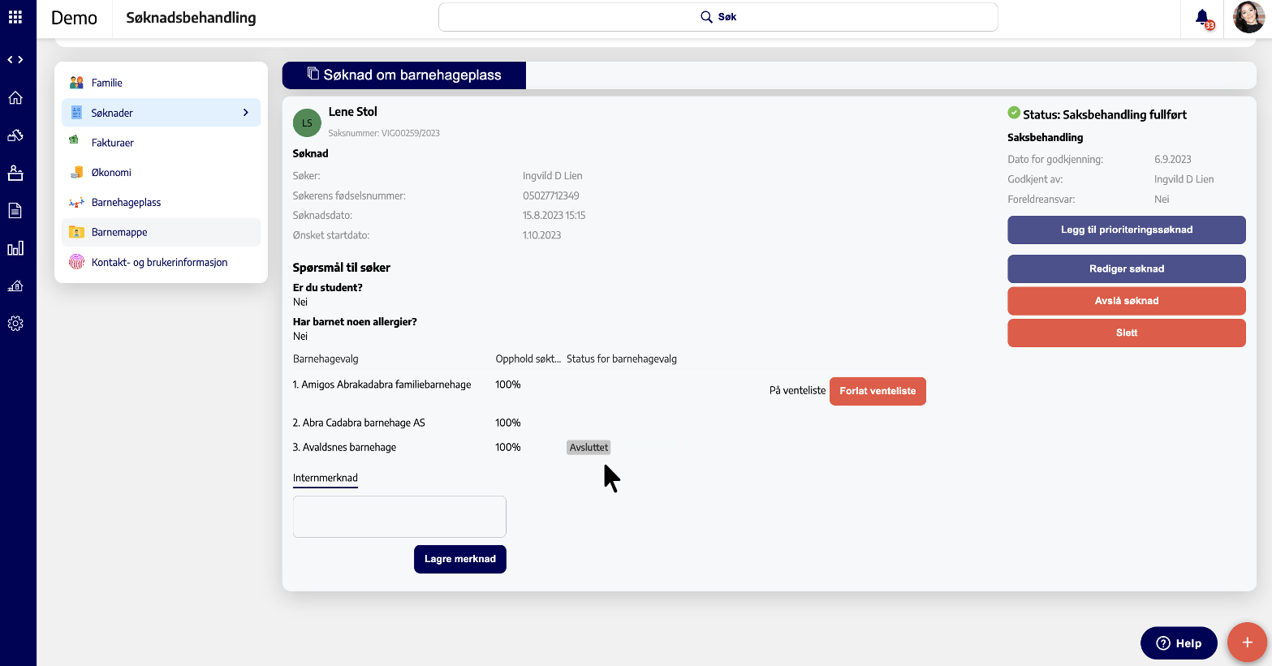Image resolution: width=1272 pixels, height=666 pixels.
Task: Click the LS initials avatar circle
Action: pos(307,123)
